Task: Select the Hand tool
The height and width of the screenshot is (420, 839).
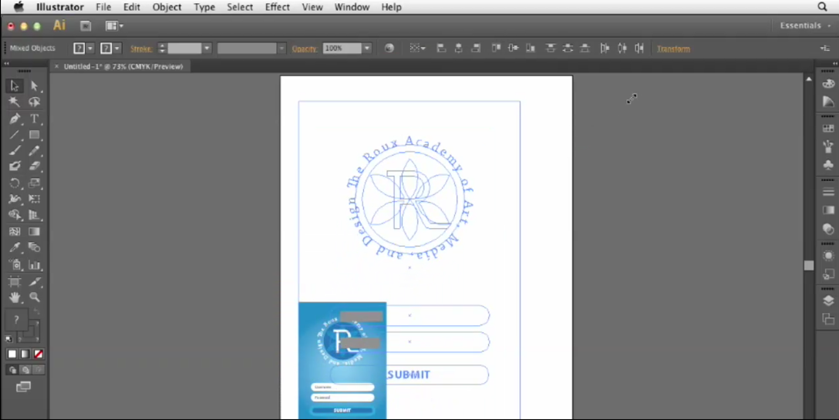Action: [15, 297]
